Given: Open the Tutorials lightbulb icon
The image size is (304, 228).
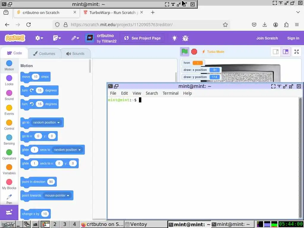Looking at the screenshot, I should 175,38.
